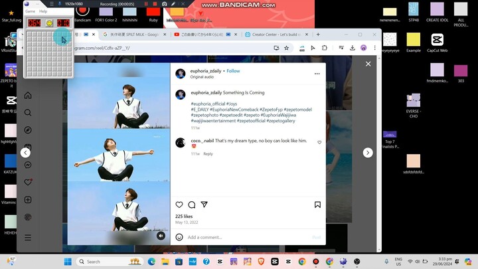Image resolution: width=478 pixels, height=269 pixels.
Task: Open the browser Extensions puzzle icon
Action: (325, 48)
